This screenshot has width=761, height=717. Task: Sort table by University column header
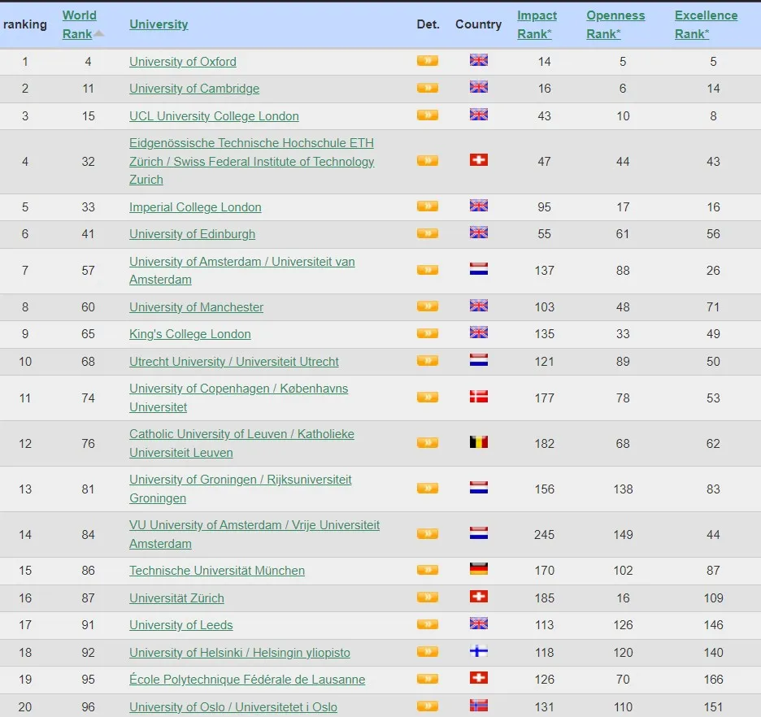click(x=159, y=24)
